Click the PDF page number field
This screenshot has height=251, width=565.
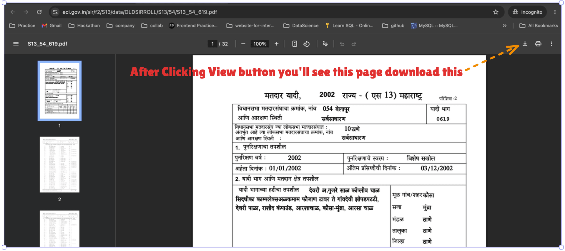[212, 44]
